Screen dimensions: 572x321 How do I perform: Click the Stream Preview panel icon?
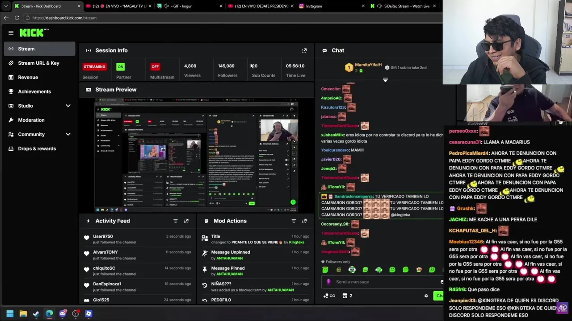click(88, 90)
